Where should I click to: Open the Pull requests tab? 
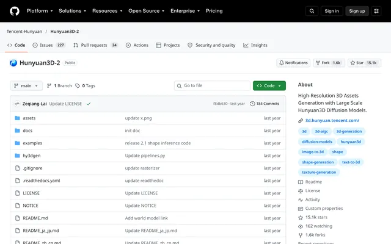(x=95, y=45)
